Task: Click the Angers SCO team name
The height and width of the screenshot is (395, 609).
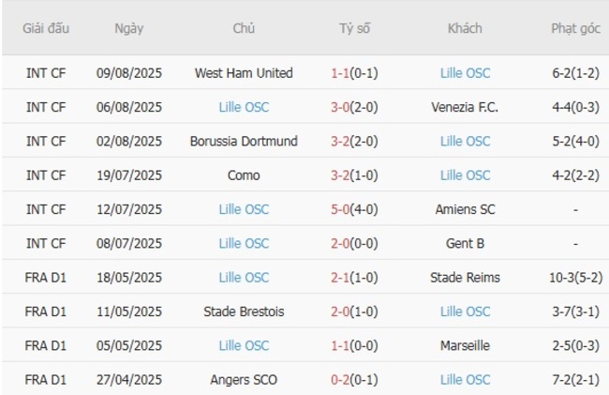Action: [x=244, y=380]
